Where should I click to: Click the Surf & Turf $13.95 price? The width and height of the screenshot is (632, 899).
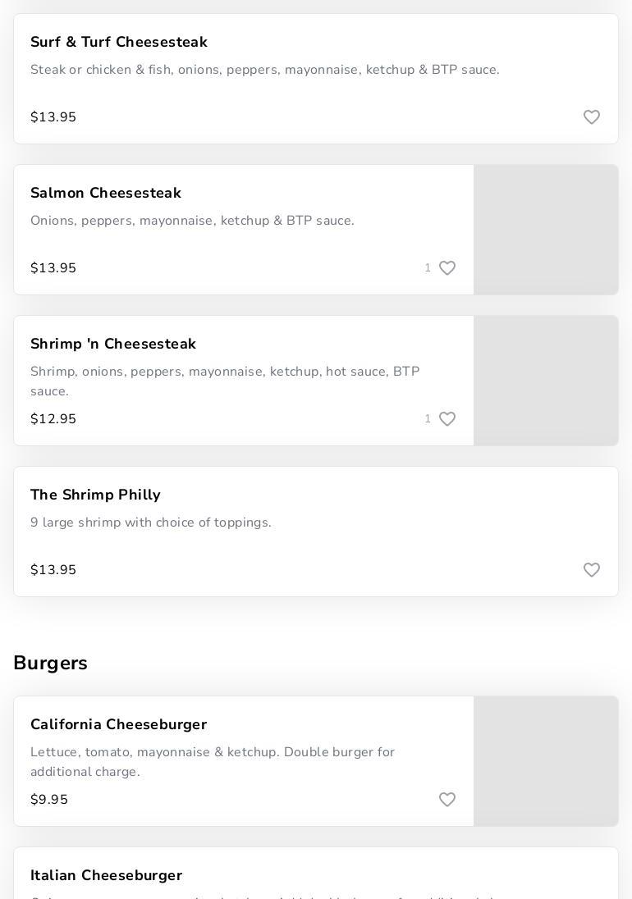(x=53, y=117)
